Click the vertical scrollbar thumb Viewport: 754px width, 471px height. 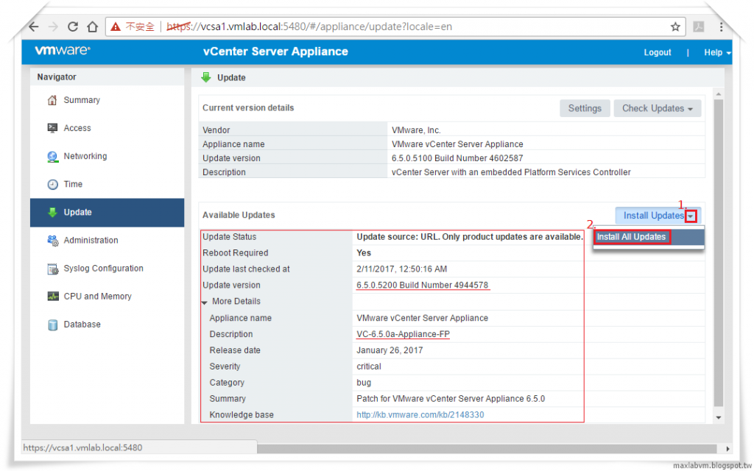click(719, 253)
